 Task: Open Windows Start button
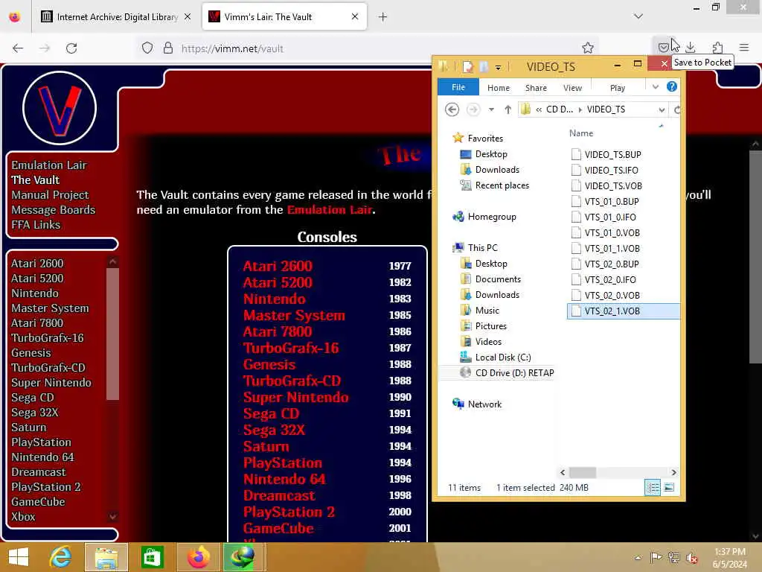coord(19,557)
